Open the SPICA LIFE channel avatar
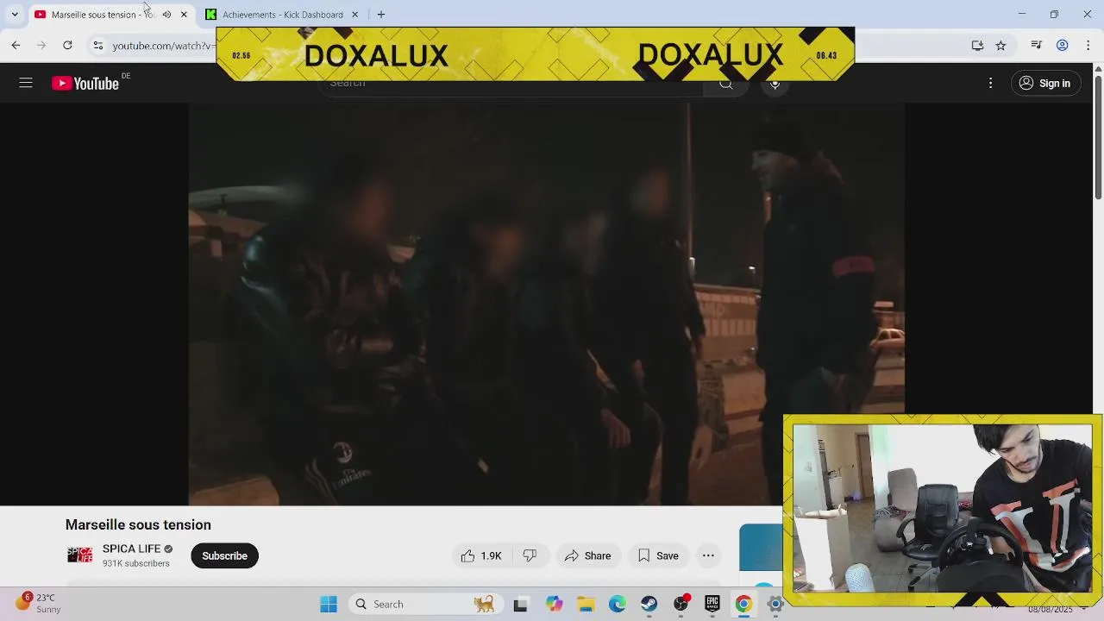This screenshot has width=1104, height=621. [79, 555]
